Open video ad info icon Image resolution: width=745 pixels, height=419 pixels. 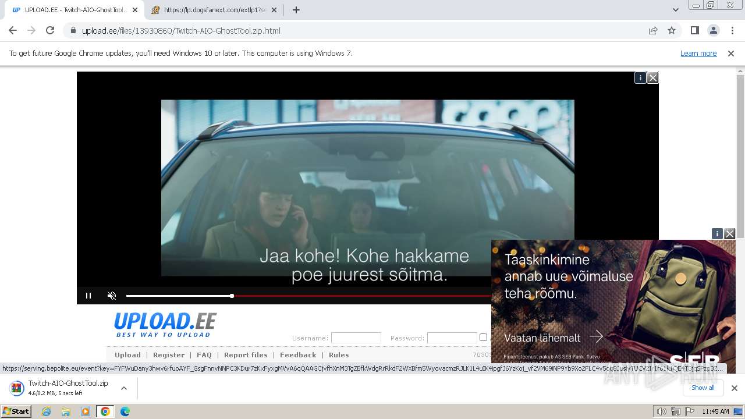coord(640,77)
